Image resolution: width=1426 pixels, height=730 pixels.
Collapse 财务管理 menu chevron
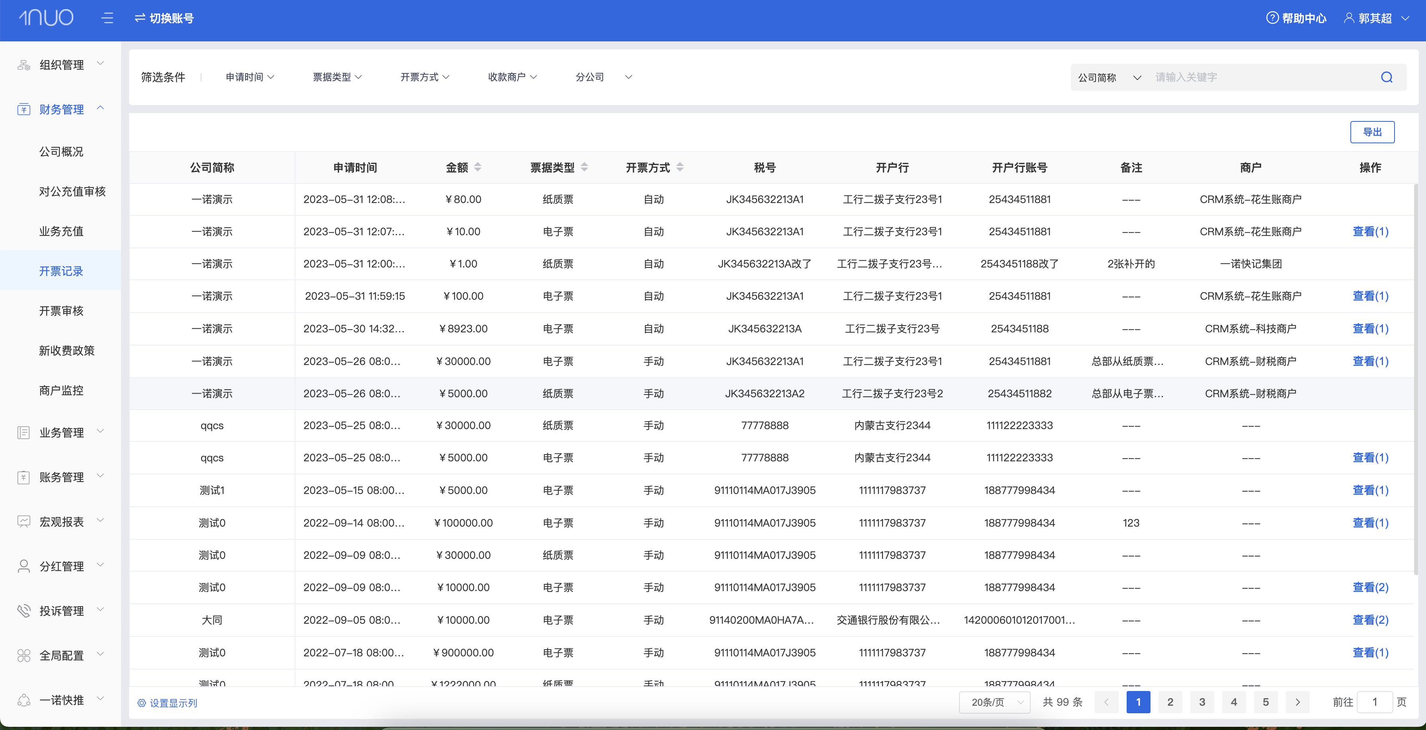coord(100,108)
